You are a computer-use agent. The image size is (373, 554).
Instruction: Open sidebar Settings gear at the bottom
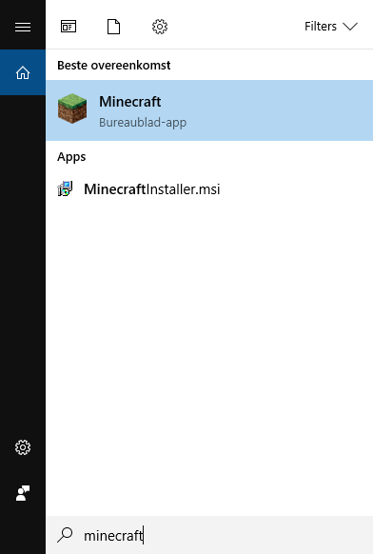click(x=23, y=447)
